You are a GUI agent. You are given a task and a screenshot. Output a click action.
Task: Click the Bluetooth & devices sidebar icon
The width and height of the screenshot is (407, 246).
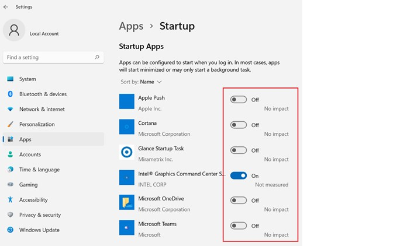click(x=10, y=94)
